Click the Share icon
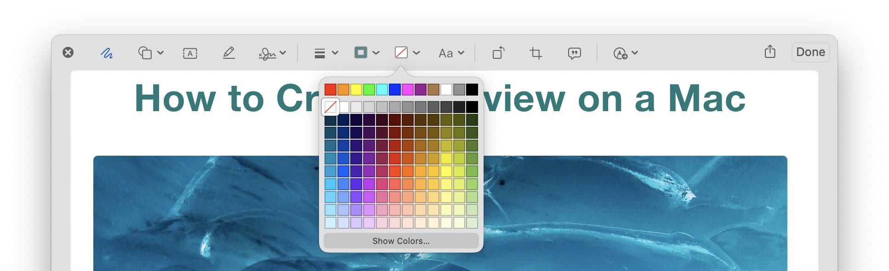Viewport: 889px width, 271px height. (x=770, y=51)
